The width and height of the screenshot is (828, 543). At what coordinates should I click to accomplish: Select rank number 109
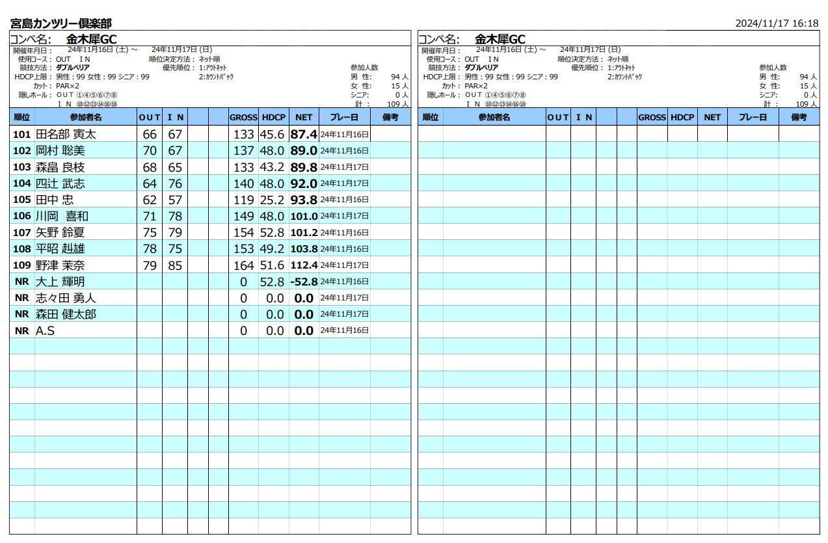pyautogui.click(x=22, y=265)
